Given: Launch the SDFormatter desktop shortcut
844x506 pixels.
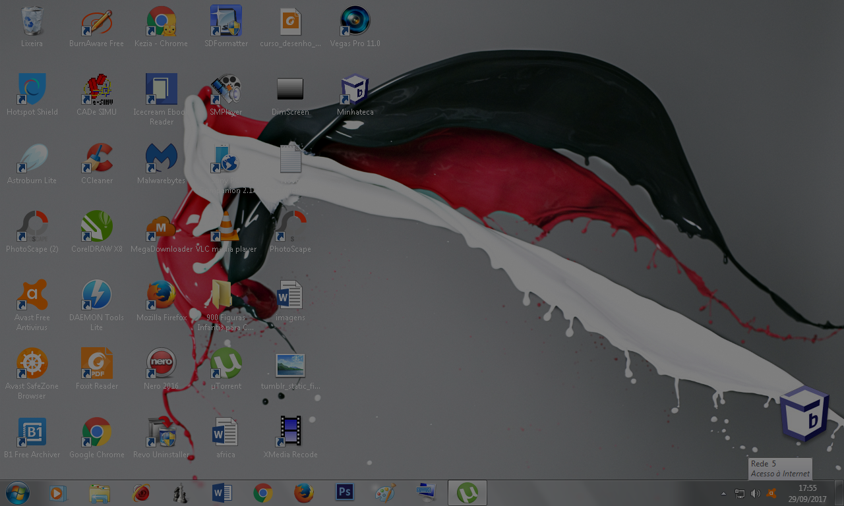Looking at the screenshot, I should coord(226,26).
